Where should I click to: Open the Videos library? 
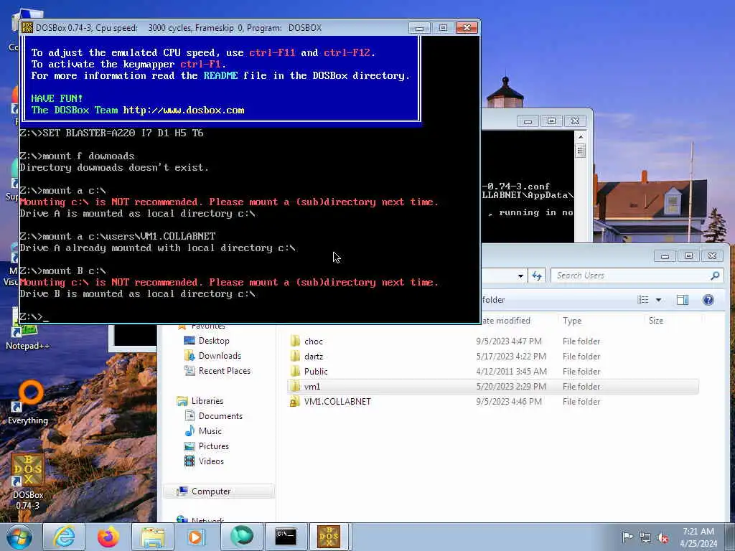(211, 461)
